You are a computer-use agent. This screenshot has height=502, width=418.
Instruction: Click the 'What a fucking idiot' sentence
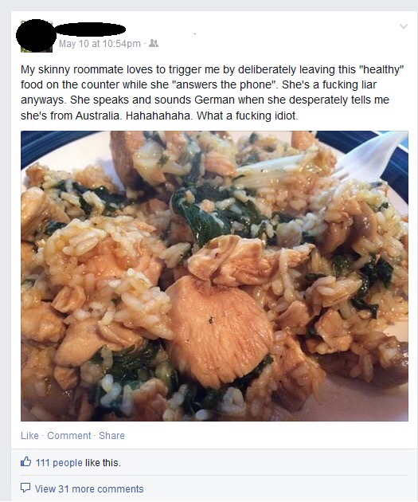click(x=248, y=116)
